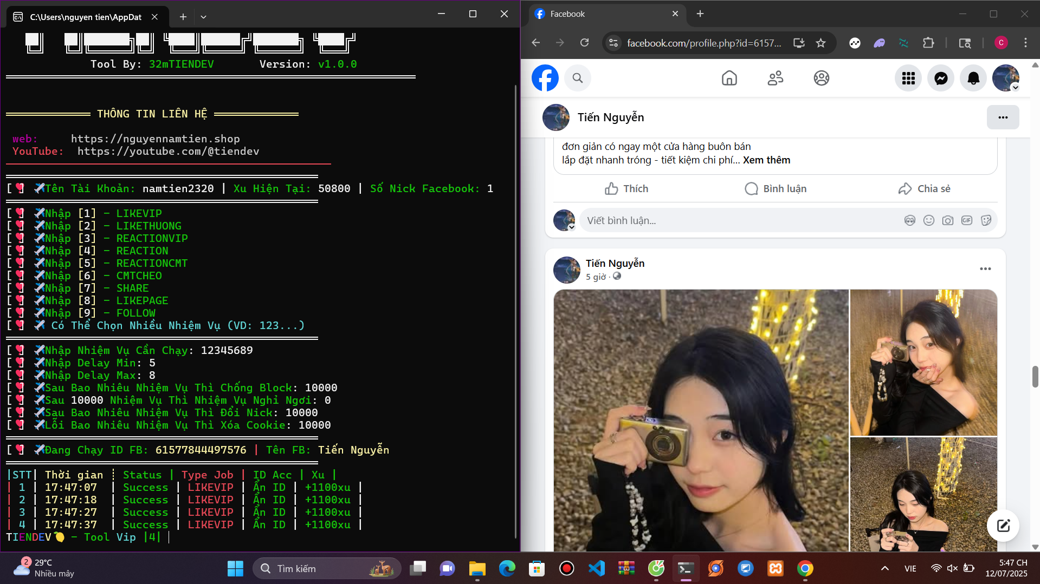This screenshot has height=584, width=1040.
Task: Open a new Chrome tab
Action: click(700, 14)
